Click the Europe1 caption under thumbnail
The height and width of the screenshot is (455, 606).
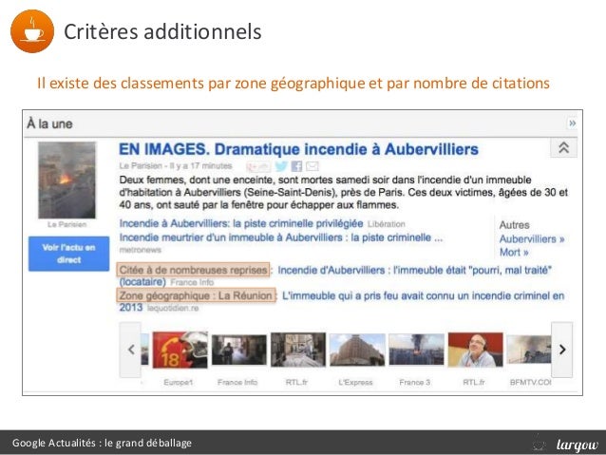pos(178,382)
